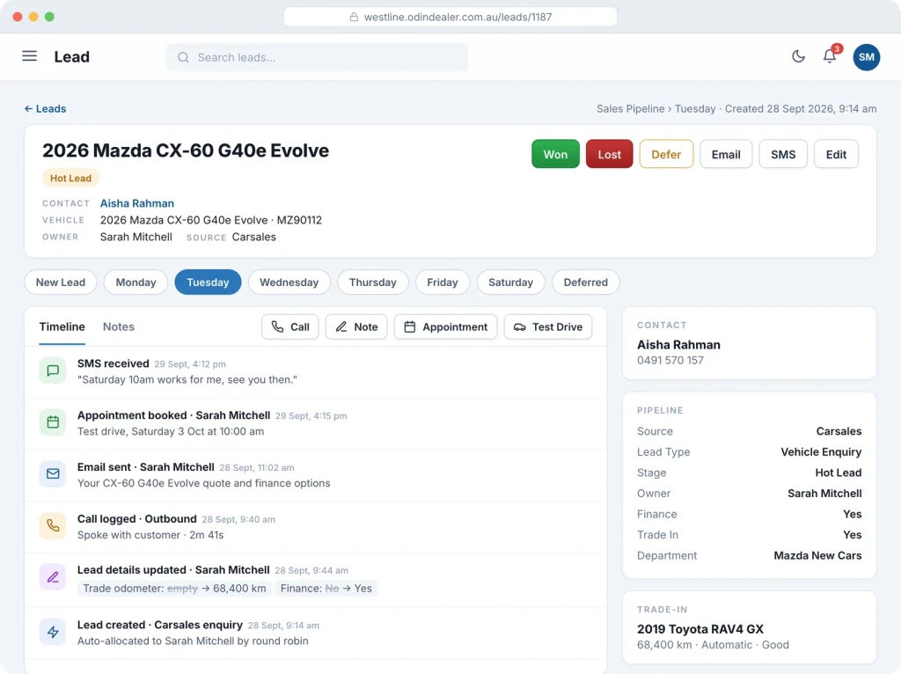The image size is (901, 674).
Task: Select the Friday pipeline stage
Action: pos(442,282)
